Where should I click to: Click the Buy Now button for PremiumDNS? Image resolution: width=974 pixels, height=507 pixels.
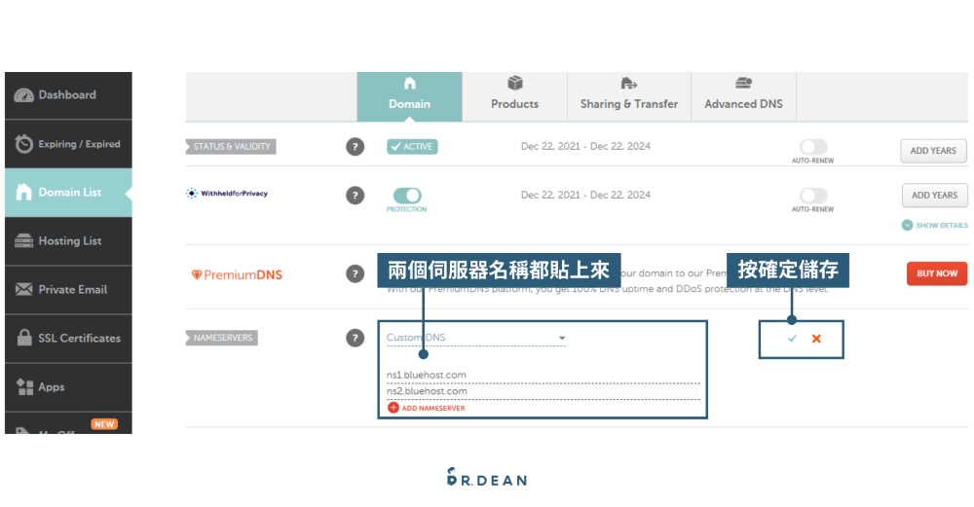937,273
